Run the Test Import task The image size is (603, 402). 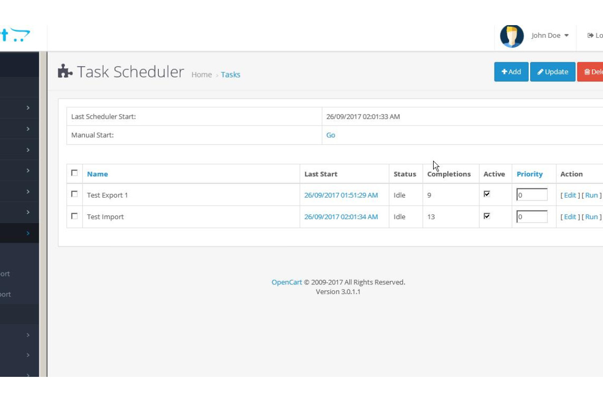tap(591, 217)
